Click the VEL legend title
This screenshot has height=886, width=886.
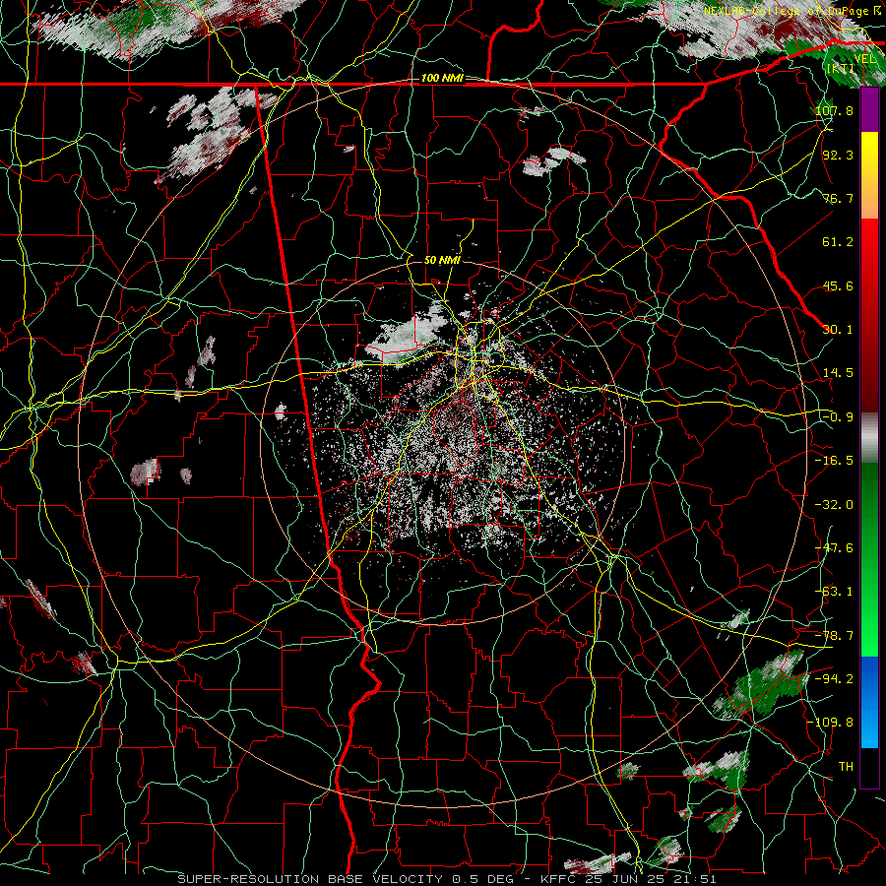click(x=865, y=59)
